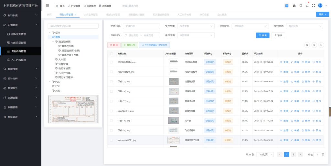Viewport: 331px width, 166px height.
Task: Close the 识别内容管理 tab with its x
Action: [75, 15]
